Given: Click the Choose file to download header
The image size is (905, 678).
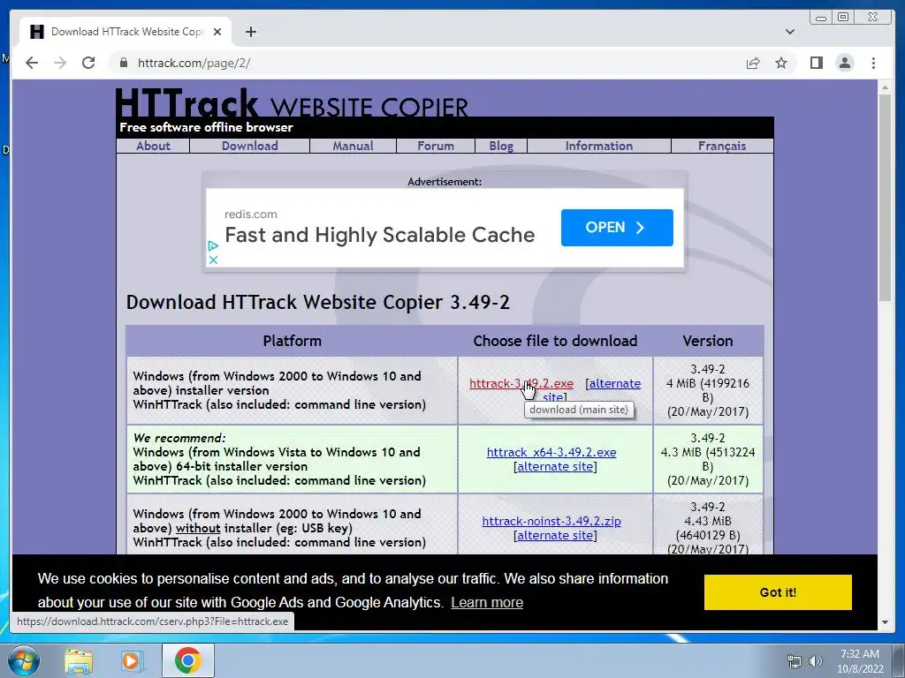Looking at the screenshot, I should click(x=555, y=341).
